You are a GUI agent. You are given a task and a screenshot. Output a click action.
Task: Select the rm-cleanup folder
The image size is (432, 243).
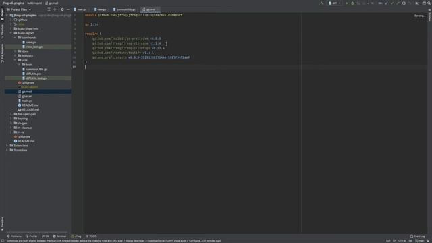pos(23,128)
